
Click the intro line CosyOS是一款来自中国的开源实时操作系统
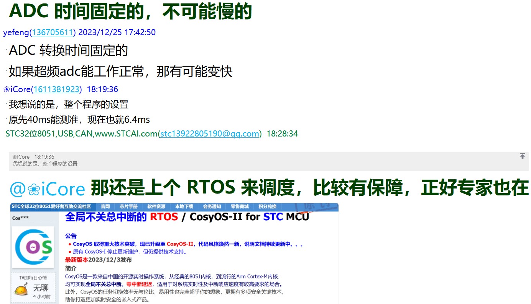pos(173,276)
